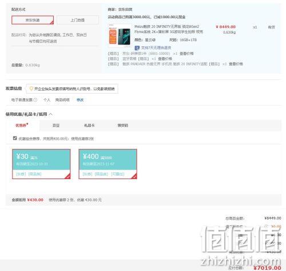Click 商品明细 invoice content text
The width and height of the screenshot is (286, 271).
tap(62, 100)
